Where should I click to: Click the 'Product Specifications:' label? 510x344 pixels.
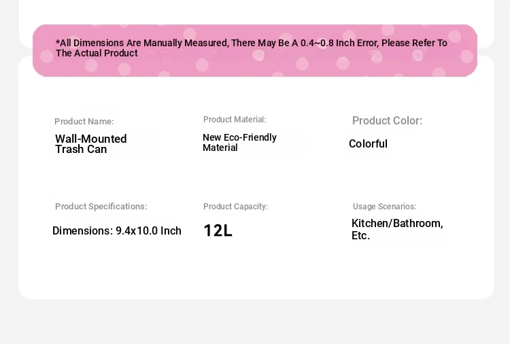(x=101, y=207)
